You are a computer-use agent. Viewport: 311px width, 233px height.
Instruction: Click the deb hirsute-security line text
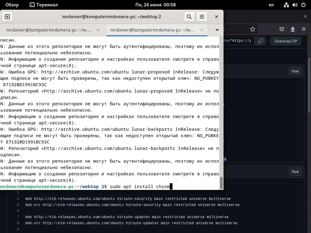[x=128, y=199]
